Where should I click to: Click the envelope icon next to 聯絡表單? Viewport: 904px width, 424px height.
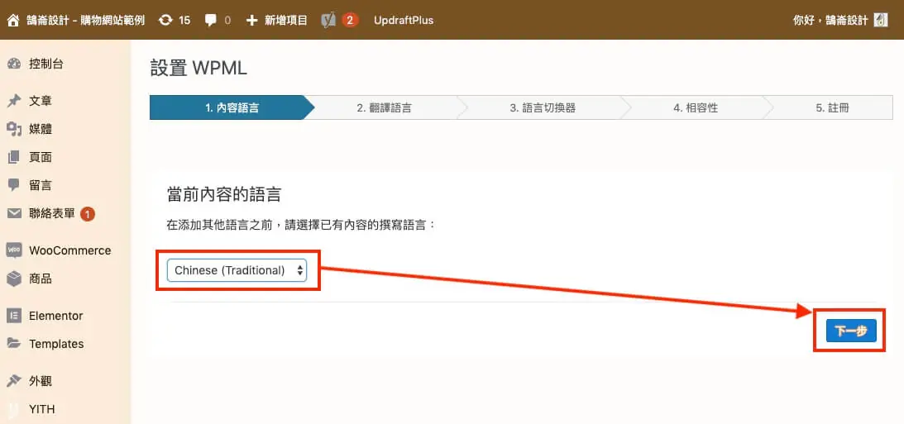[x=14, y=214]
